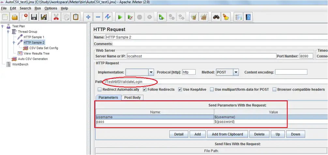Collapse the Thread Group tree node
The width and height of the screenshot is (328, 155).
pyautogui.click(x=8, y=32)
